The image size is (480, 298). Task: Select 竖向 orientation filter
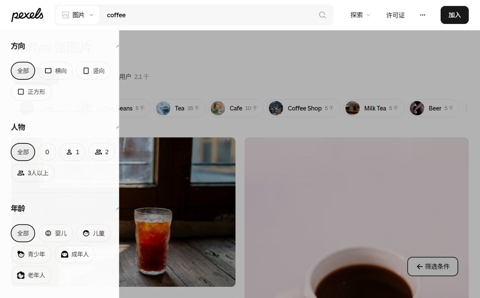[x=93, y=71]
